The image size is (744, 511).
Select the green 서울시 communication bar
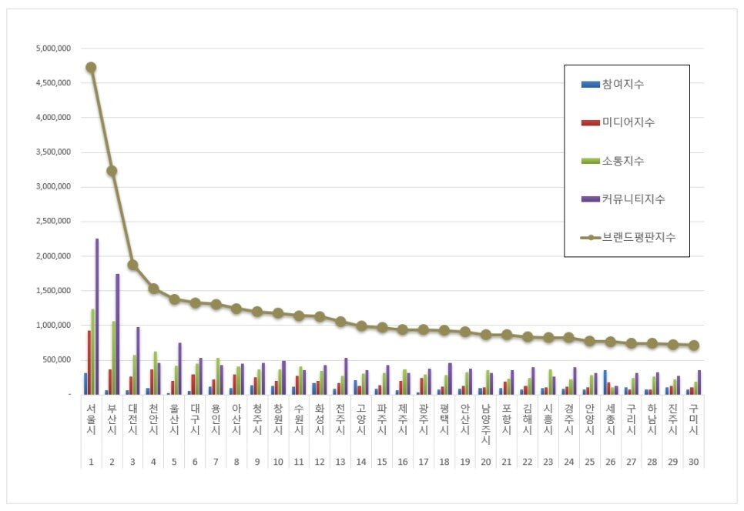click(x=92, y=351)
